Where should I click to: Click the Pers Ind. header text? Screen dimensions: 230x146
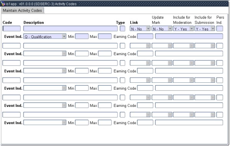(220, 20)
